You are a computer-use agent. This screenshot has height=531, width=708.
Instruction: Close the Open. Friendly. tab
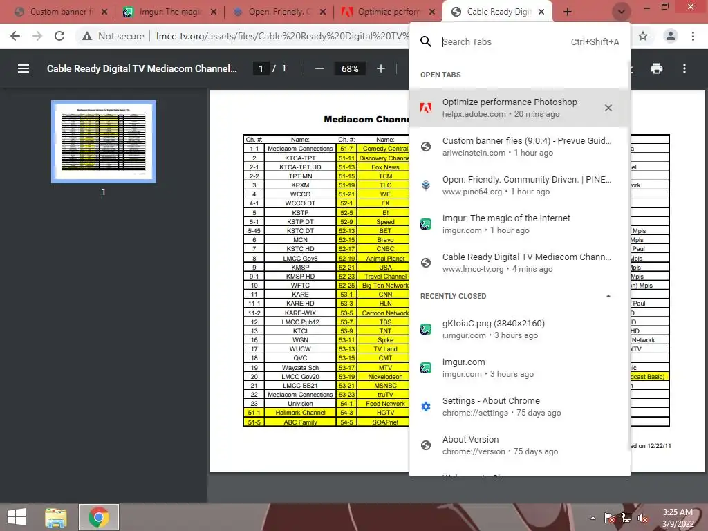click(323, 12)
